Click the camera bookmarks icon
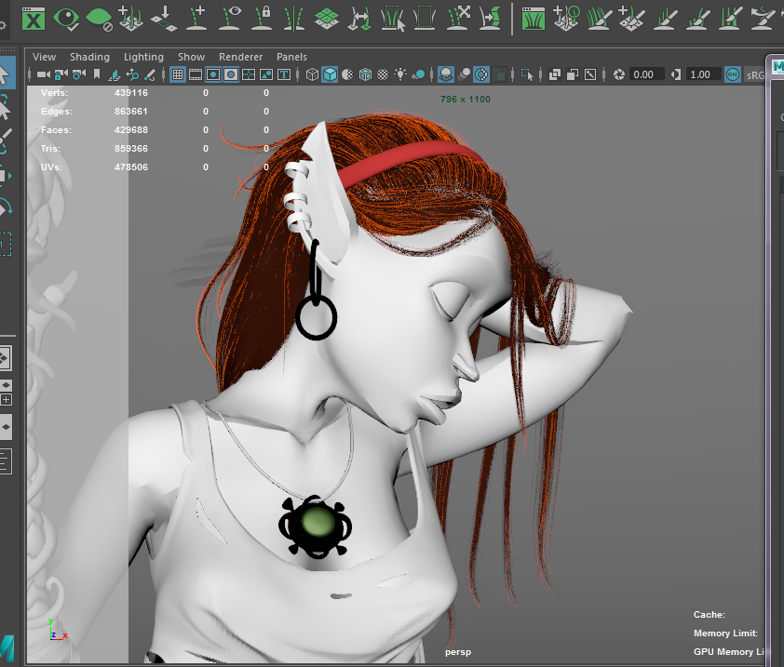This screenshot has height=667, width=784. tap(97, 75)
